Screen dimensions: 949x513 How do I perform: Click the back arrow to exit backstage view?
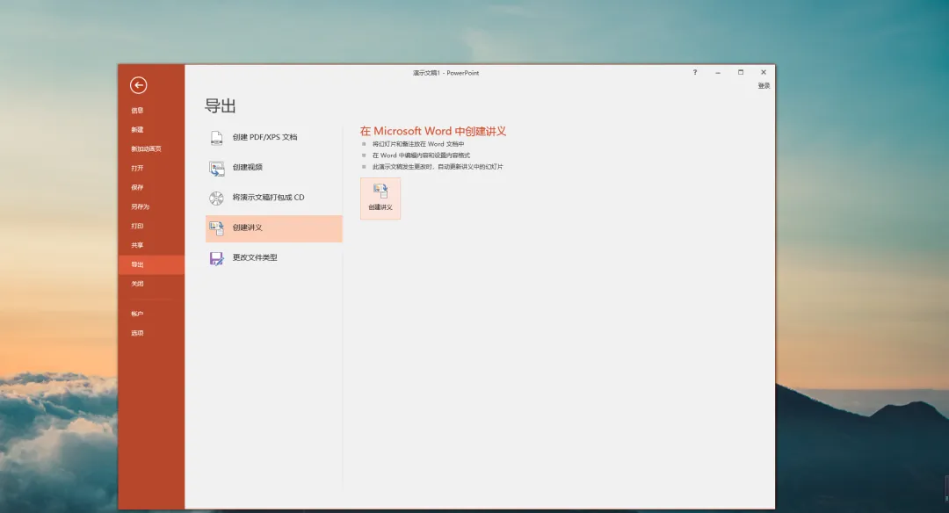[138, 85]
